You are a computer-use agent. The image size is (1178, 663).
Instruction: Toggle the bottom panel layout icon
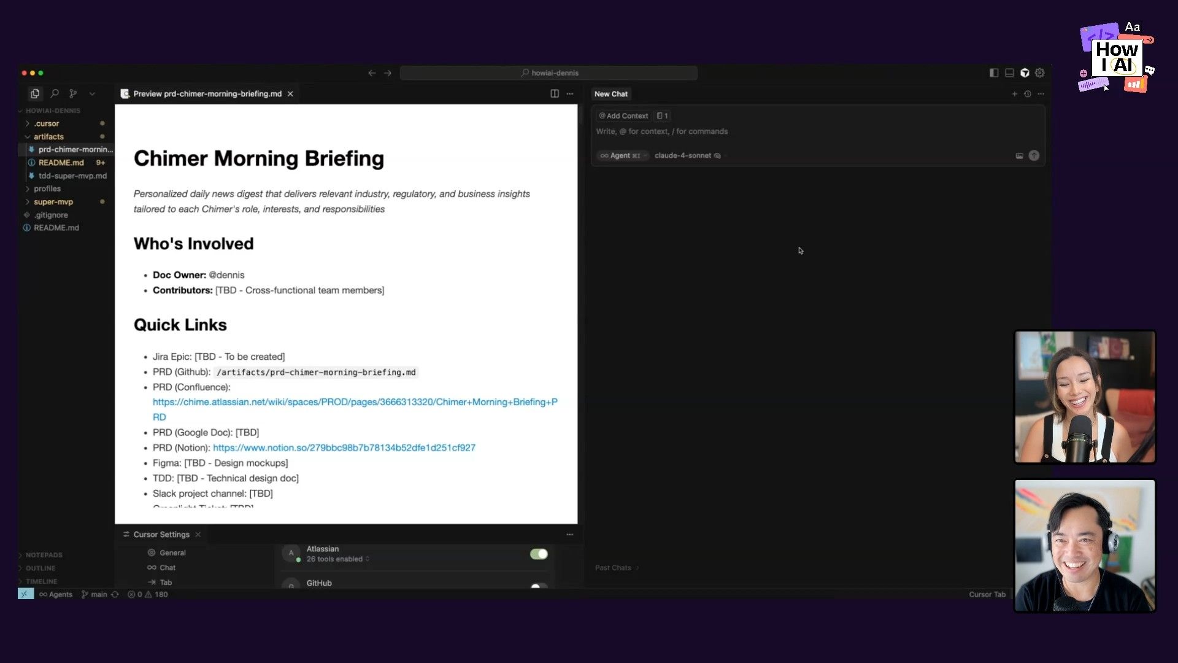(1009, 72)
